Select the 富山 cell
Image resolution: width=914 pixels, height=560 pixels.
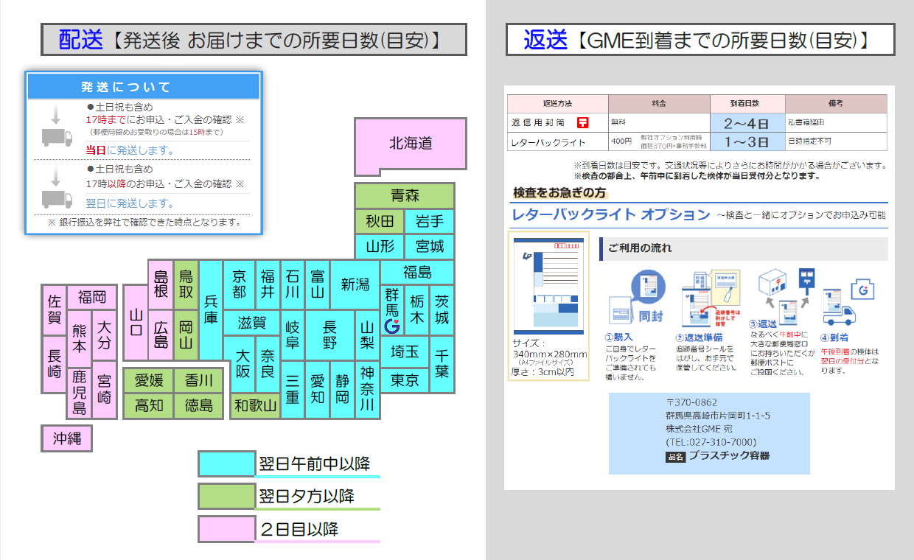click(x=318, y=284)
